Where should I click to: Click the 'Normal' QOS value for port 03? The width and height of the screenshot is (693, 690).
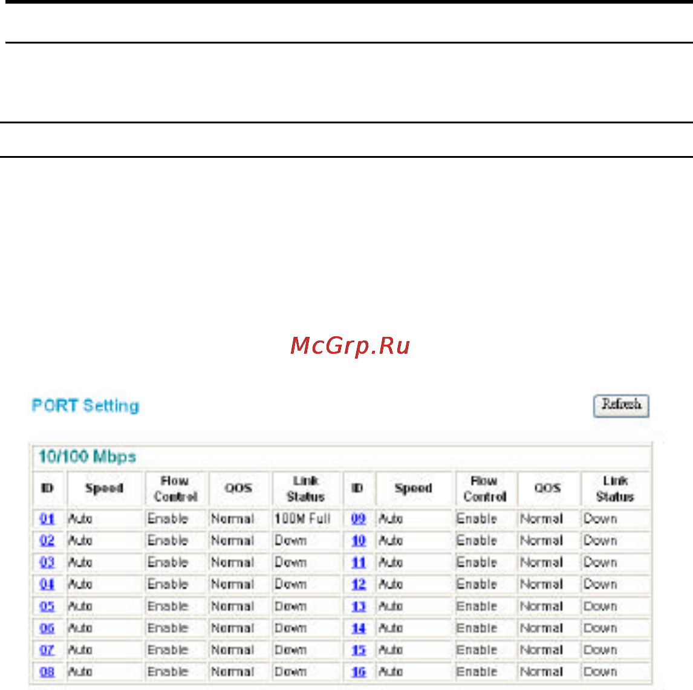[232, 562]
